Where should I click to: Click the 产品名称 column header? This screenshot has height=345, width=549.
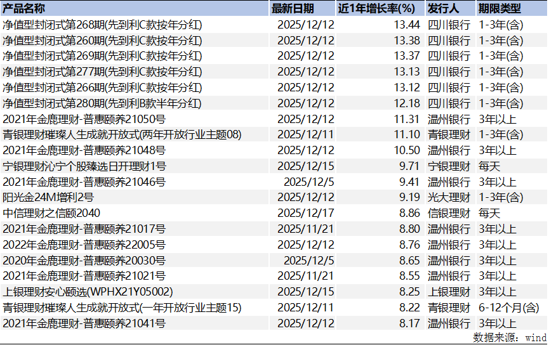tap(135, 8)
